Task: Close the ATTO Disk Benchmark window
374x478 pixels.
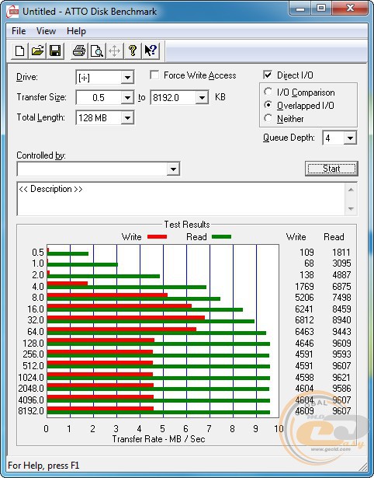Action: click(x=350, y=9)
